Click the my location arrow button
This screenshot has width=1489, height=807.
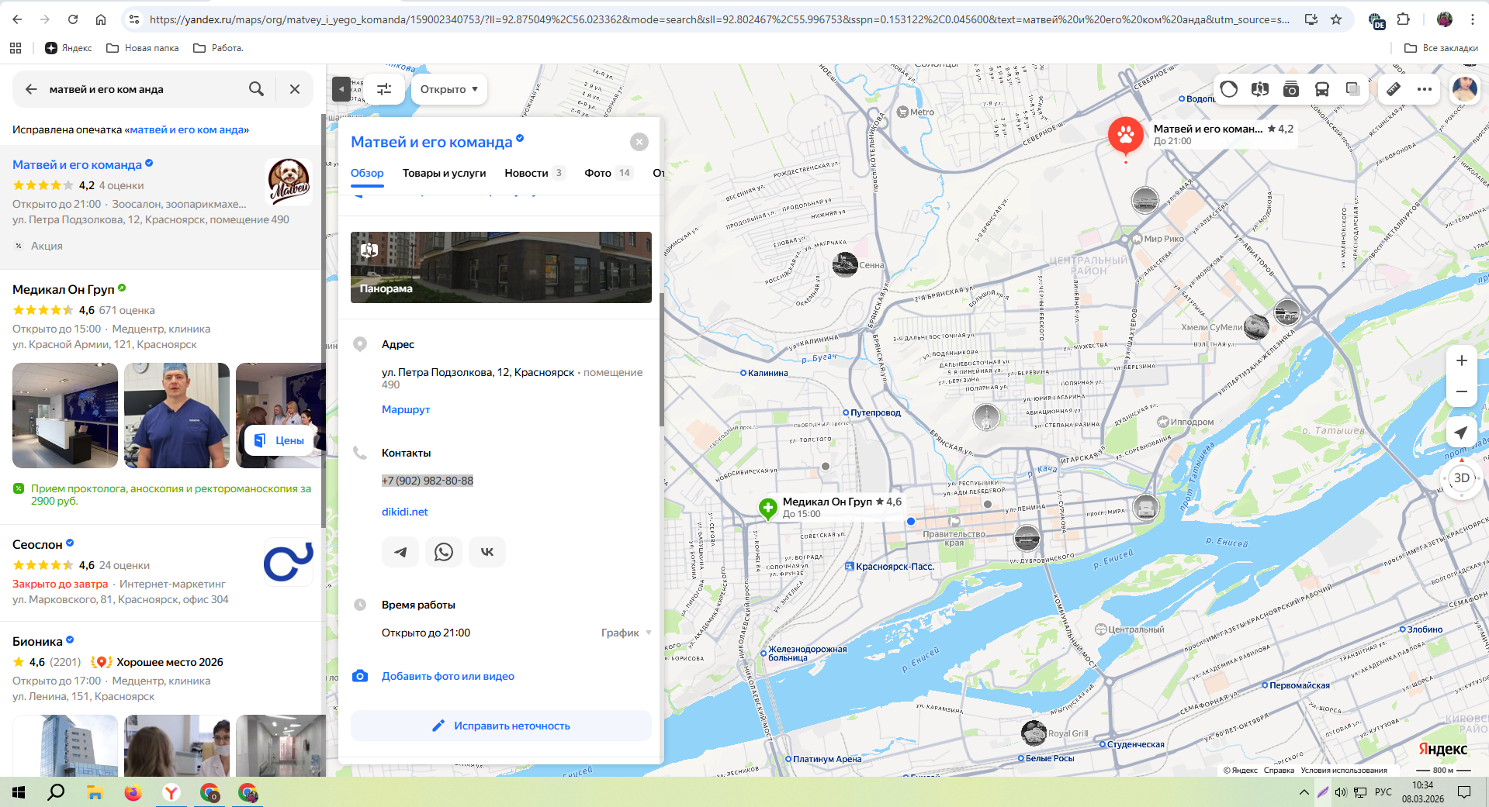[x=1461, y=432]
